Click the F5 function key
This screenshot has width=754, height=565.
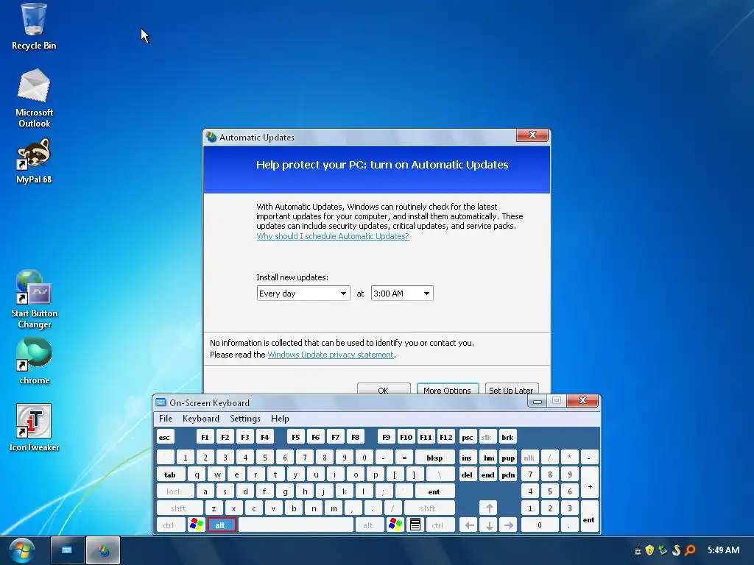click(x=296, y=437)
